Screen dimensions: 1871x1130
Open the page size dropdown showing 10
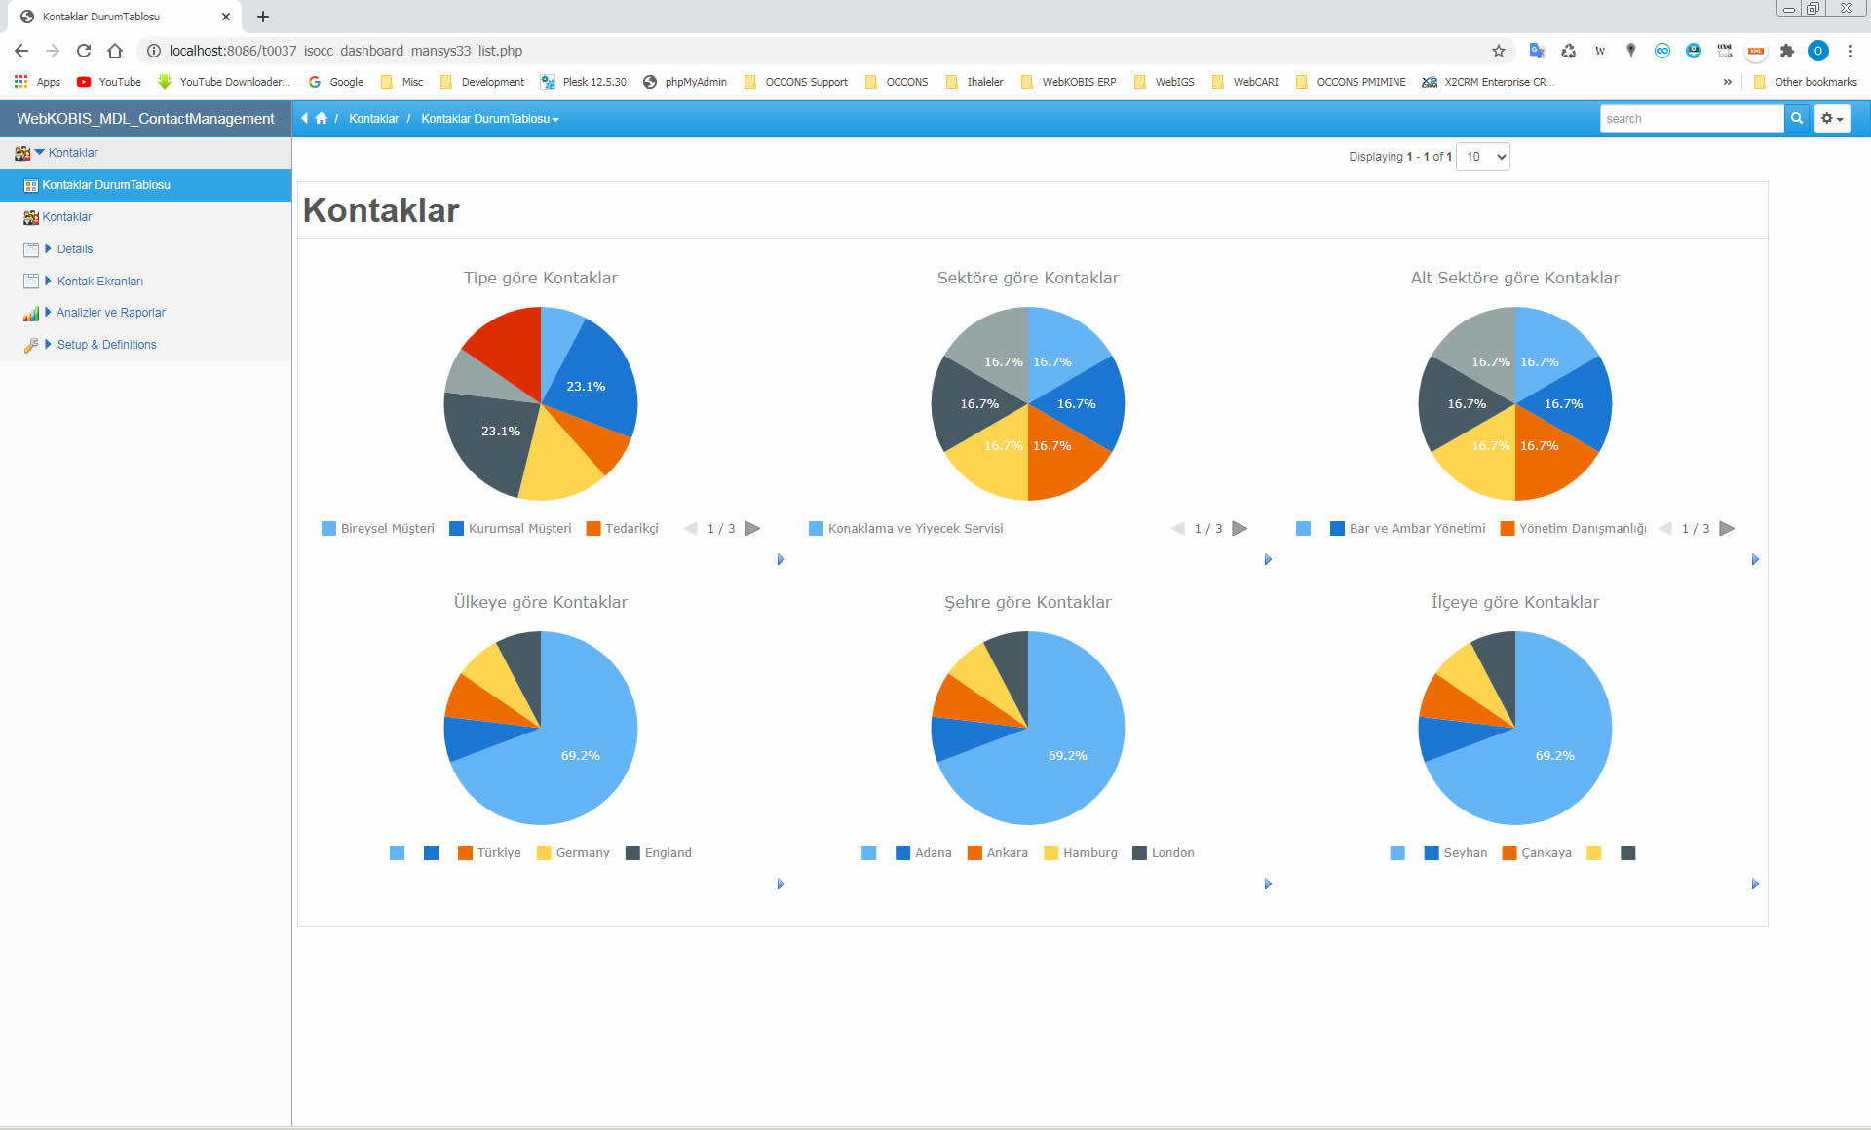tap(1483, 157)
